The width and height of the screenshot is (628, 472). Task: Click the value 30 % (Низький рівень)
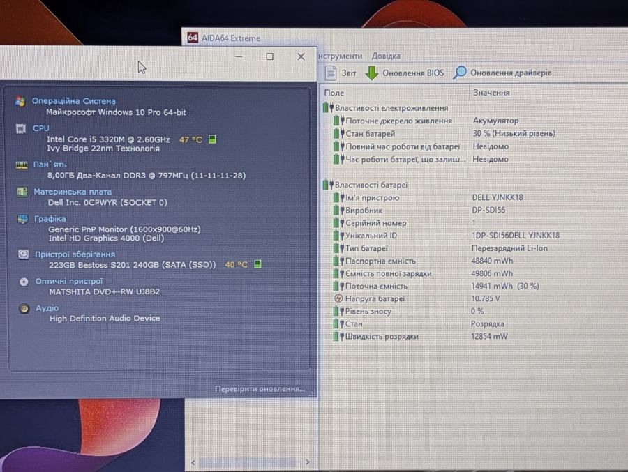(514, 133)
